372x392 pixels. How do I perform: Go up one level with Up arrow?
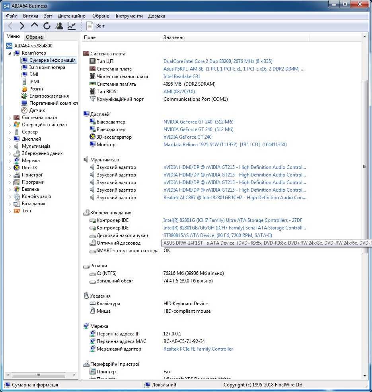35,25
